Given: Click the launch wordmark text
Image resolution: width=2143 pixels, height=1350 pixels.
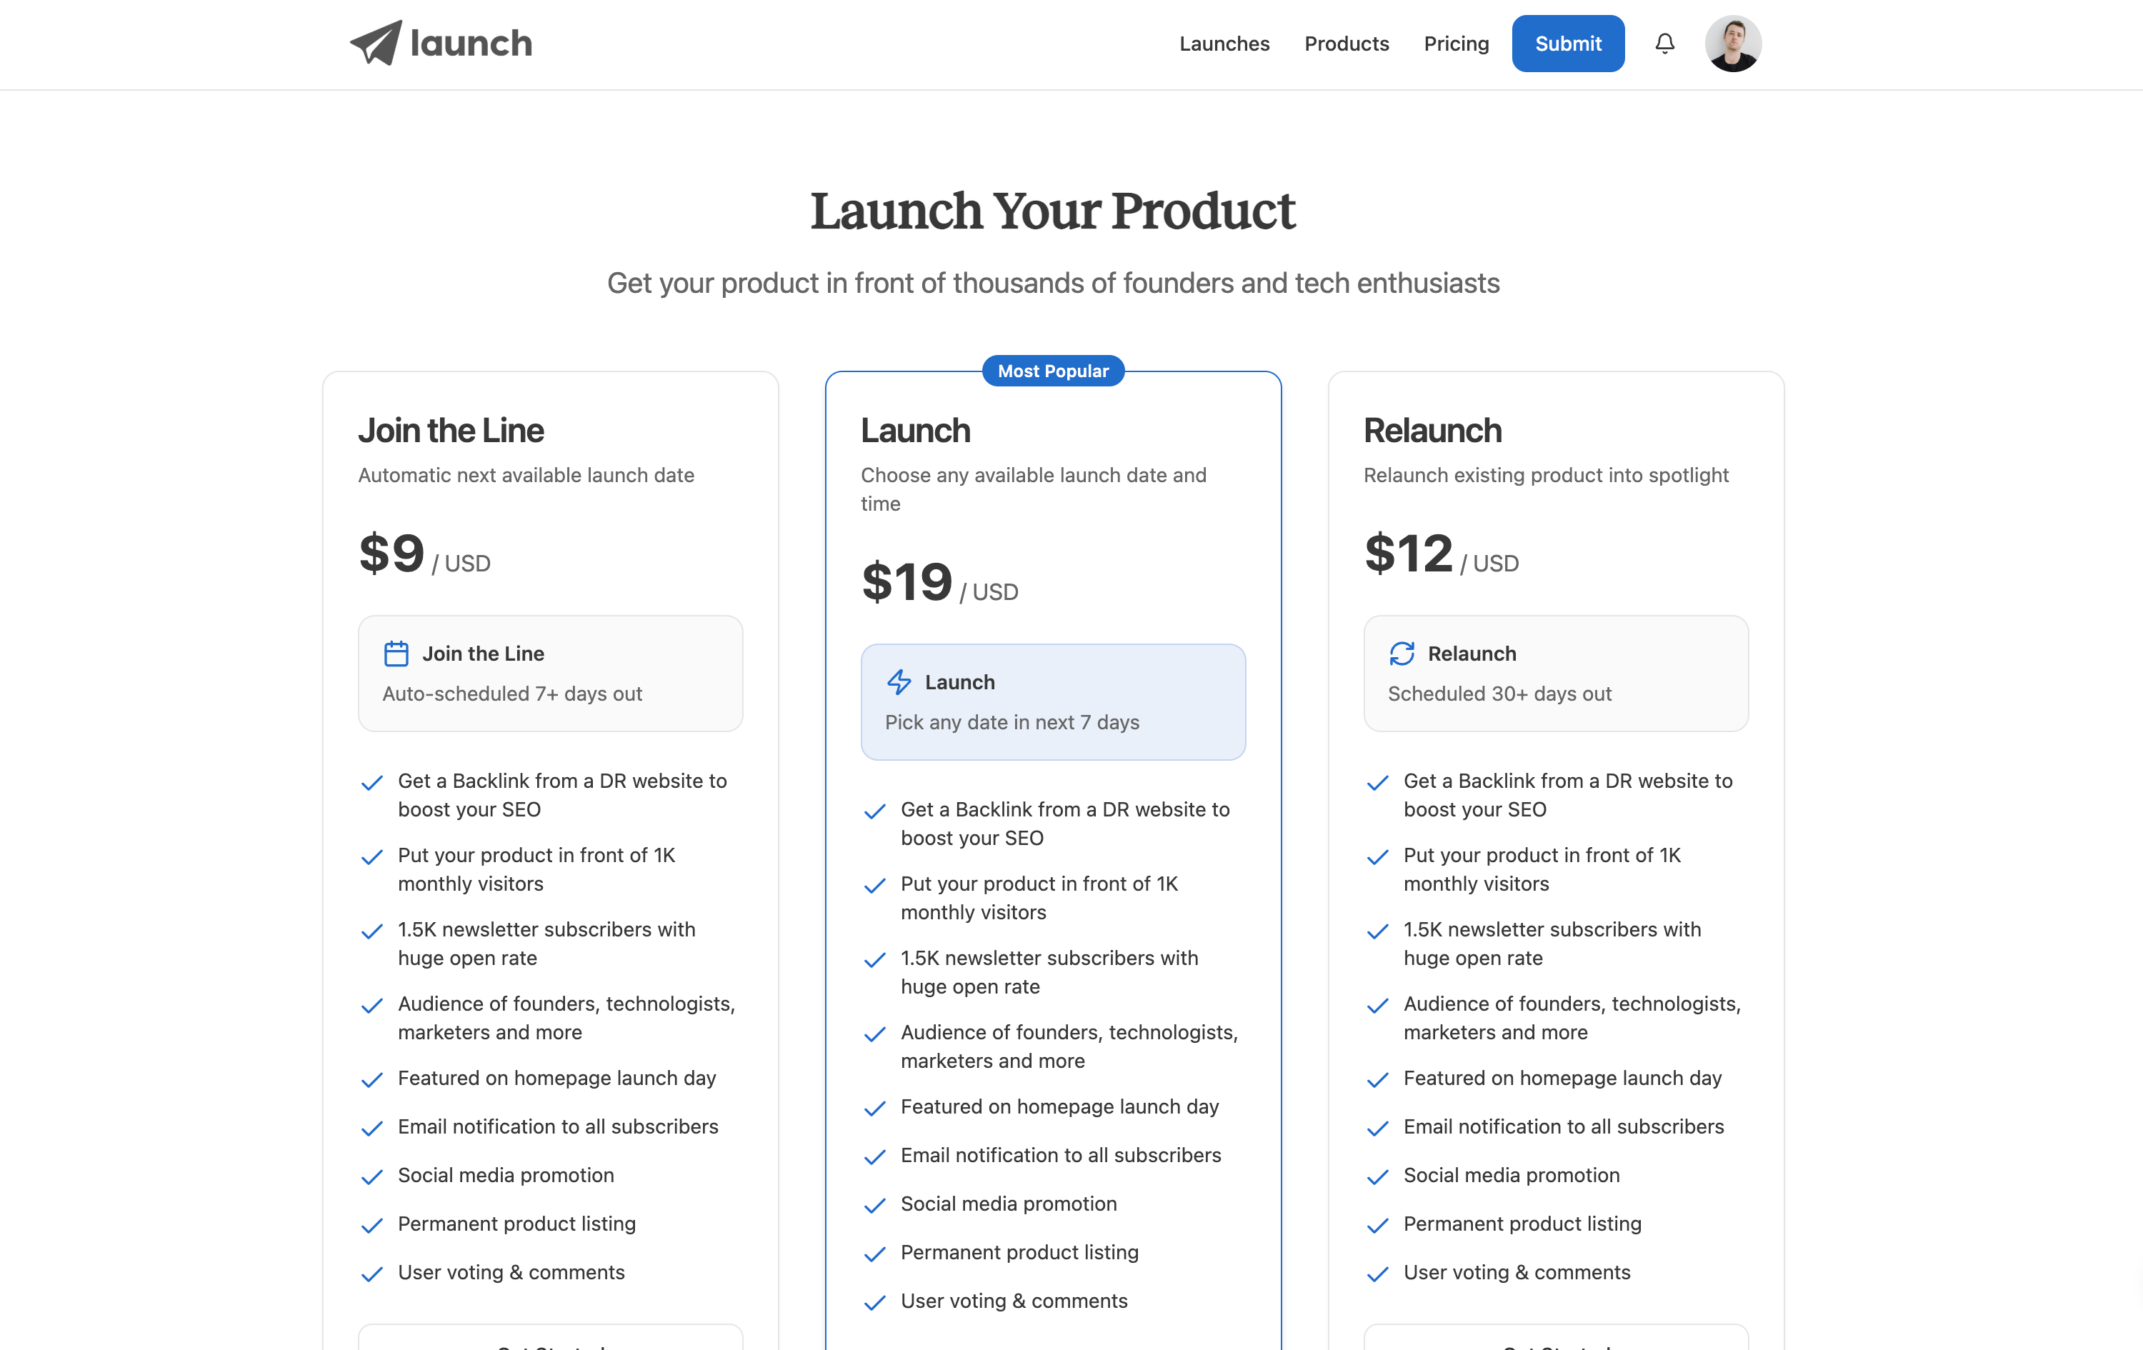Looking at the screenshot, I should click(471, 44).
